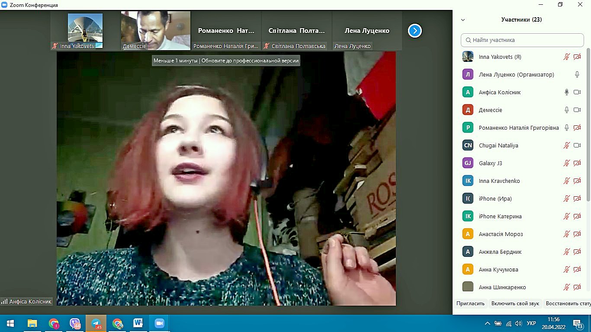Click the microphone icon next to Анфіса Колісник
The height and width of the screenshot is (332, 591).
tap(566, 92)
